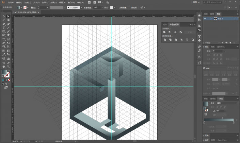Select the Zoom tool
240x143 pixels.
coord(8,67)
